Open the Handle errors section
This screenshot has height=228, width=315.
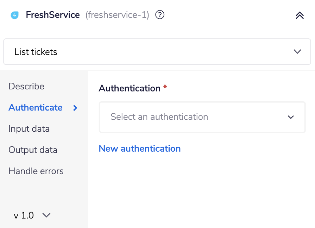pos(36,171)
